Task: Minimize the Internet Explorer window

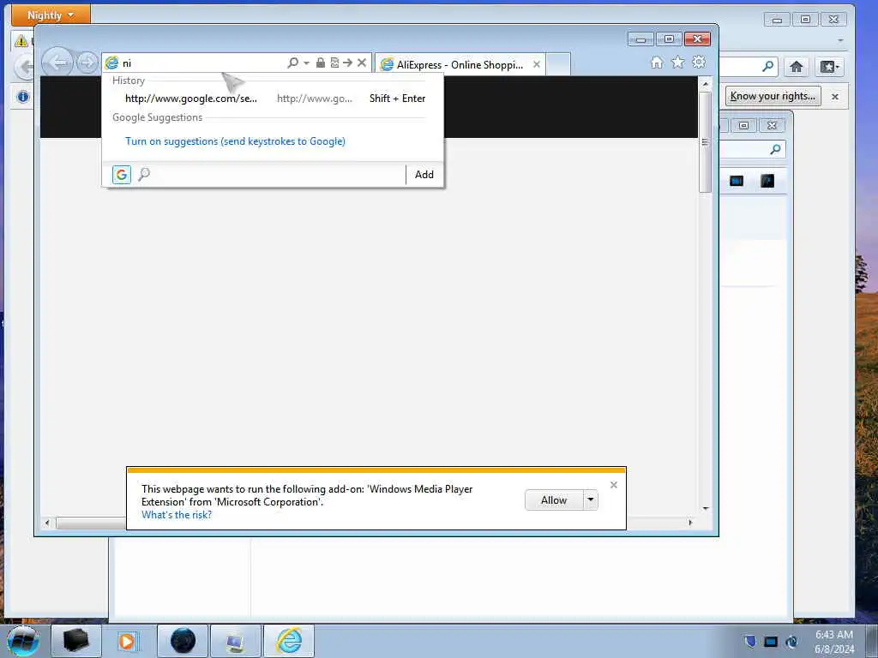Action: coord(641,39)
